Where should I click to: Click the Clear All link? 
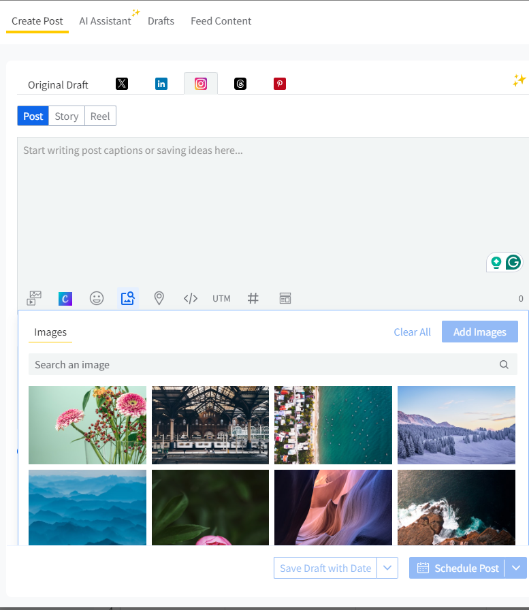click(x=412, y=332)
